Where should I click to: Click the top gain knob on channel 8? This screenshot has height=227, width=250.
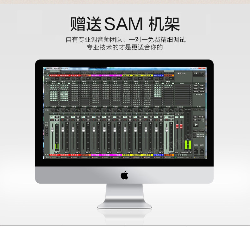click(126, 79)
